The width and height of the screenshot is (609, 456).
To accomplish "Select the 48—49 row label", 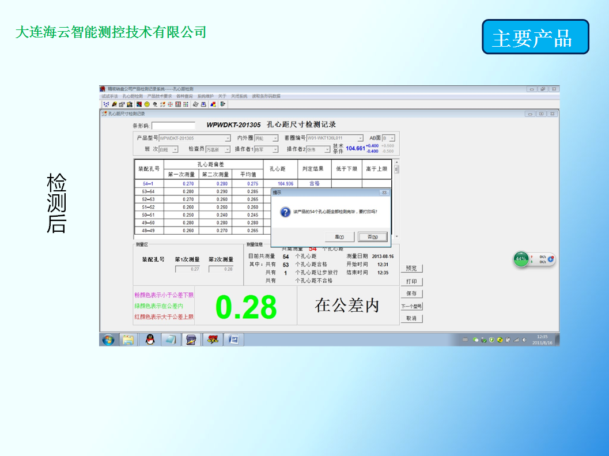I will tap(148, 231).
